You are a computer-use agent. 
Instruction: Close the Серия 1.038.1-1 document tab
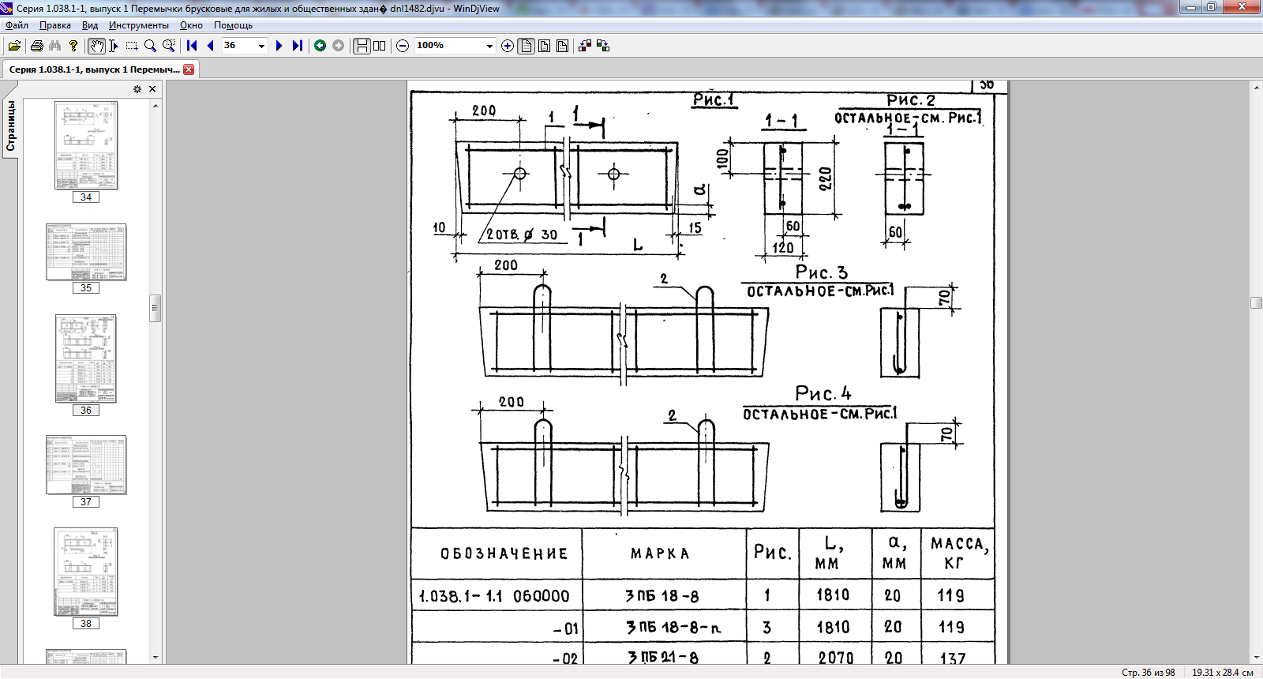pyautogui.click(x=189, y=69)
